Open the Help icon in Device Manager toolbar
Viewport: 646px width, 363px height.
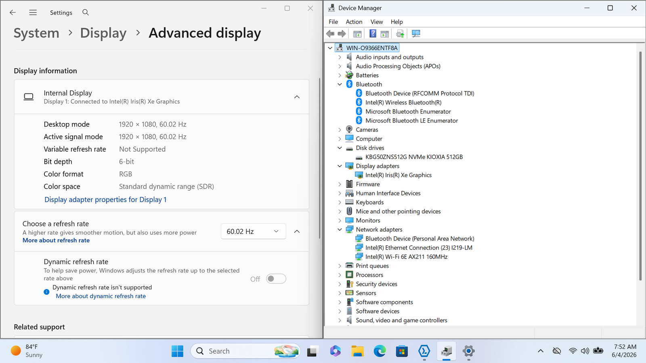[x=373, y=34]
